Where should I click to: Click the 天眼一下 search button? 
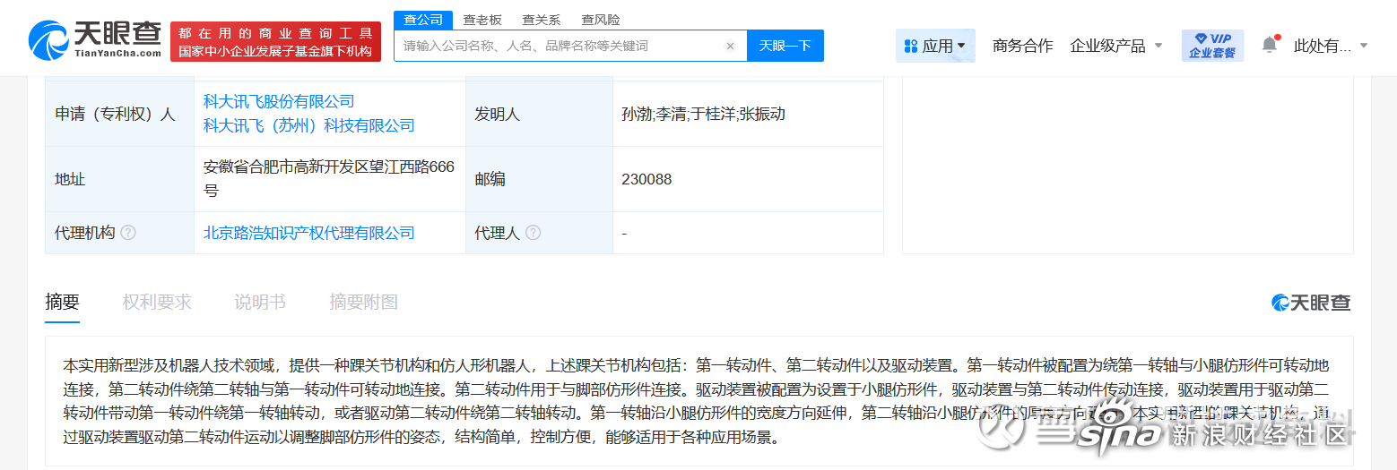point(785,46)
